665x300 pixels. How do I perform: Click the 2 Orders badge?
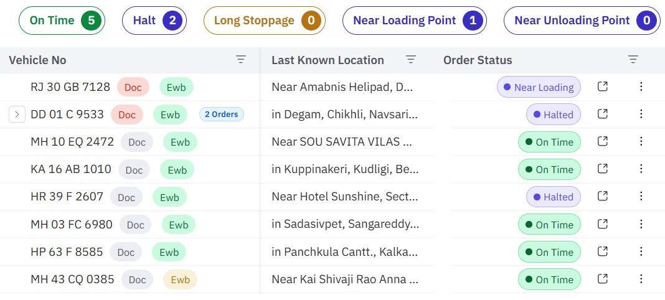point(222,115)
